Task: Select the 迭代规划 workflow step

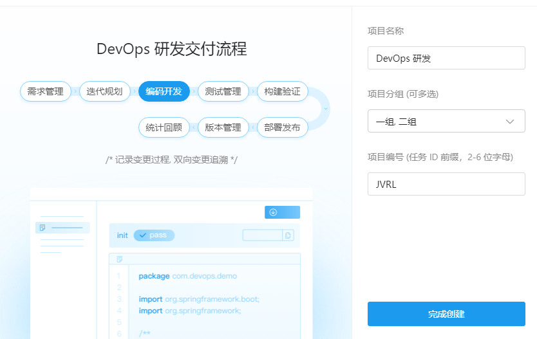Action: tap(105, 91)
